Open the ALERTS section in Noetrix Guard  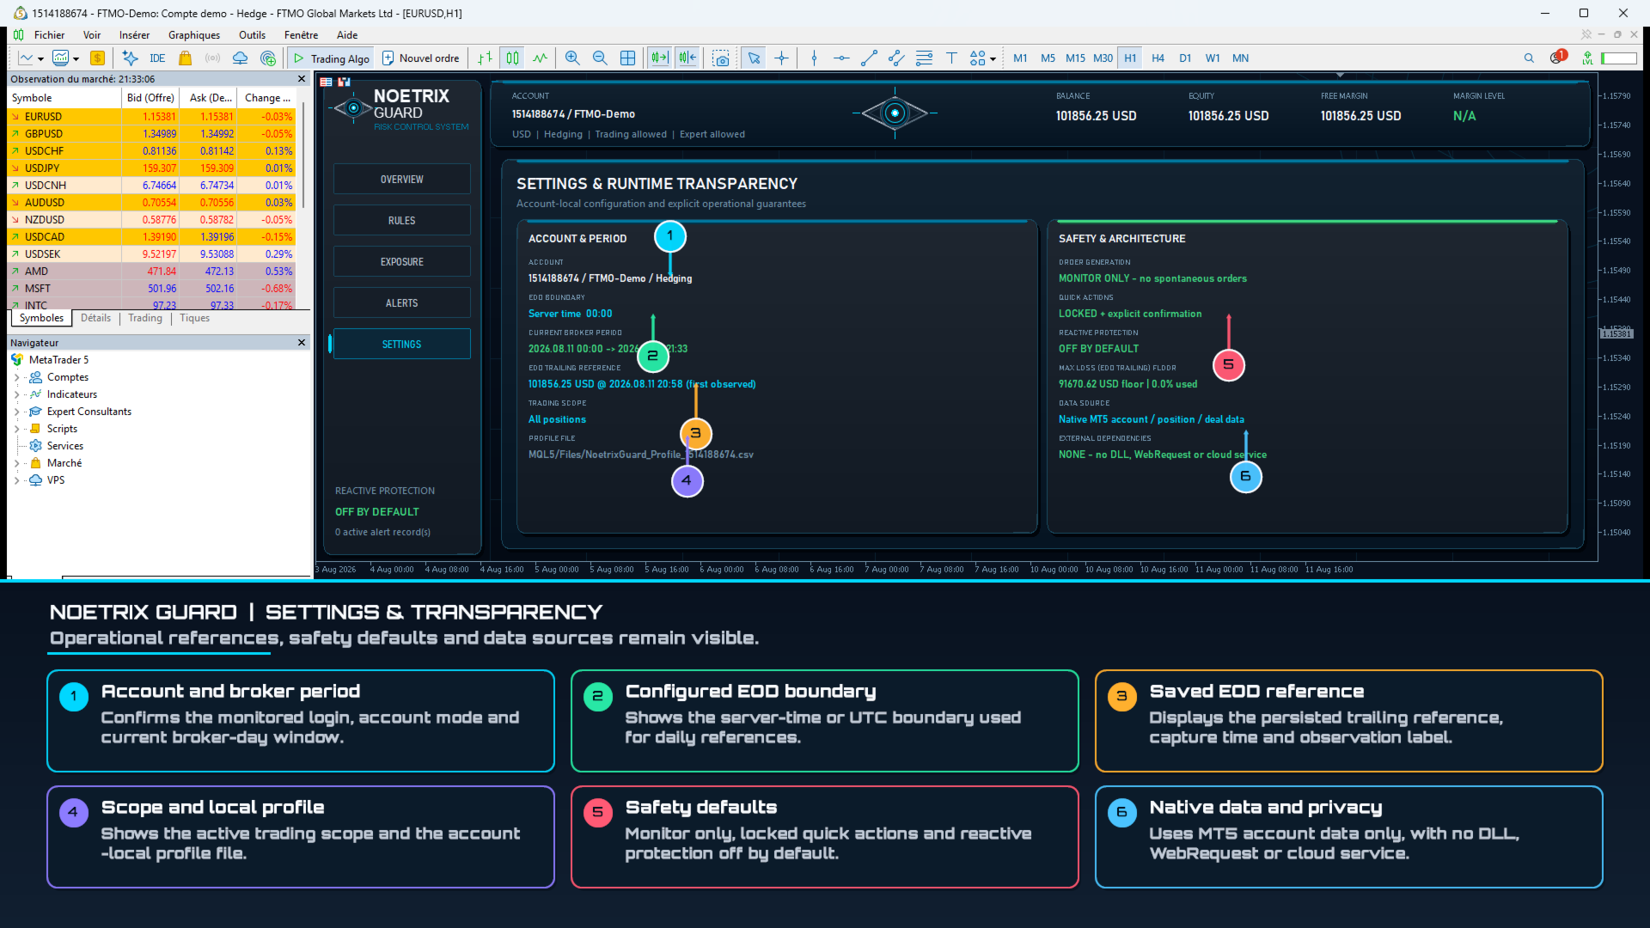pos(401,303)
